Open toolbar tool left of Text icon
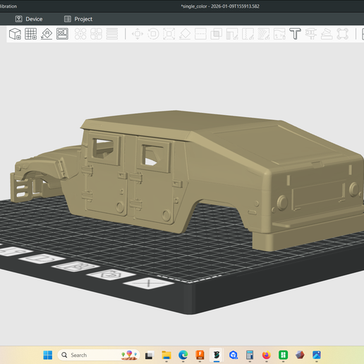This screenshot has height=364, width=364. click(x=279, y=34)
